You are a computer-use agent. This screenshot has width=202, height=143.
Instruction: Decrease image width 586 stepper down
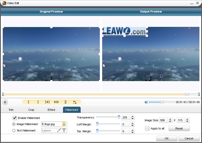(170, 121)
